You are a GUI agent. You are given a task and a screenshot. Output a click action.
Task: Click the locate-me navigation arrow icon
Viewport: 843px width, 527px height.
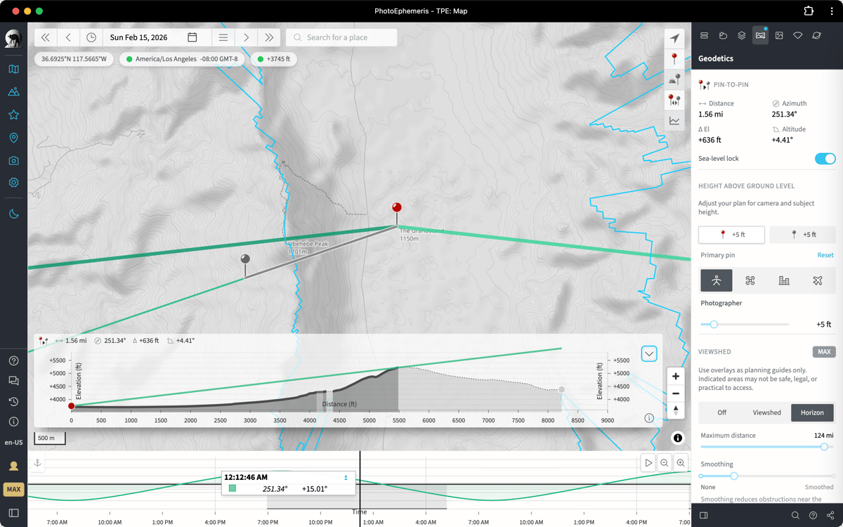(x=674, y=38)
